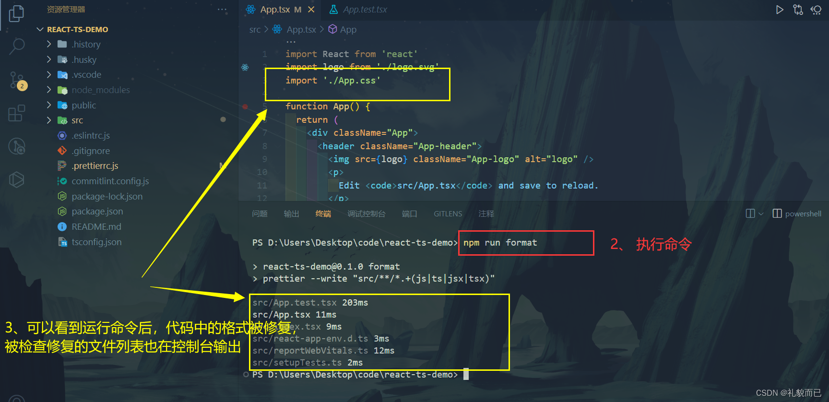
Task: Click the tsconfig.json file icon
Action: (62, 242)
